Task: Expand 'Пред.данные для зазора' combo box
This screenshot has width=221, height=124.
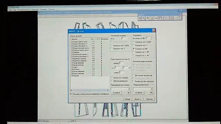Action: (x=129, y=89)
